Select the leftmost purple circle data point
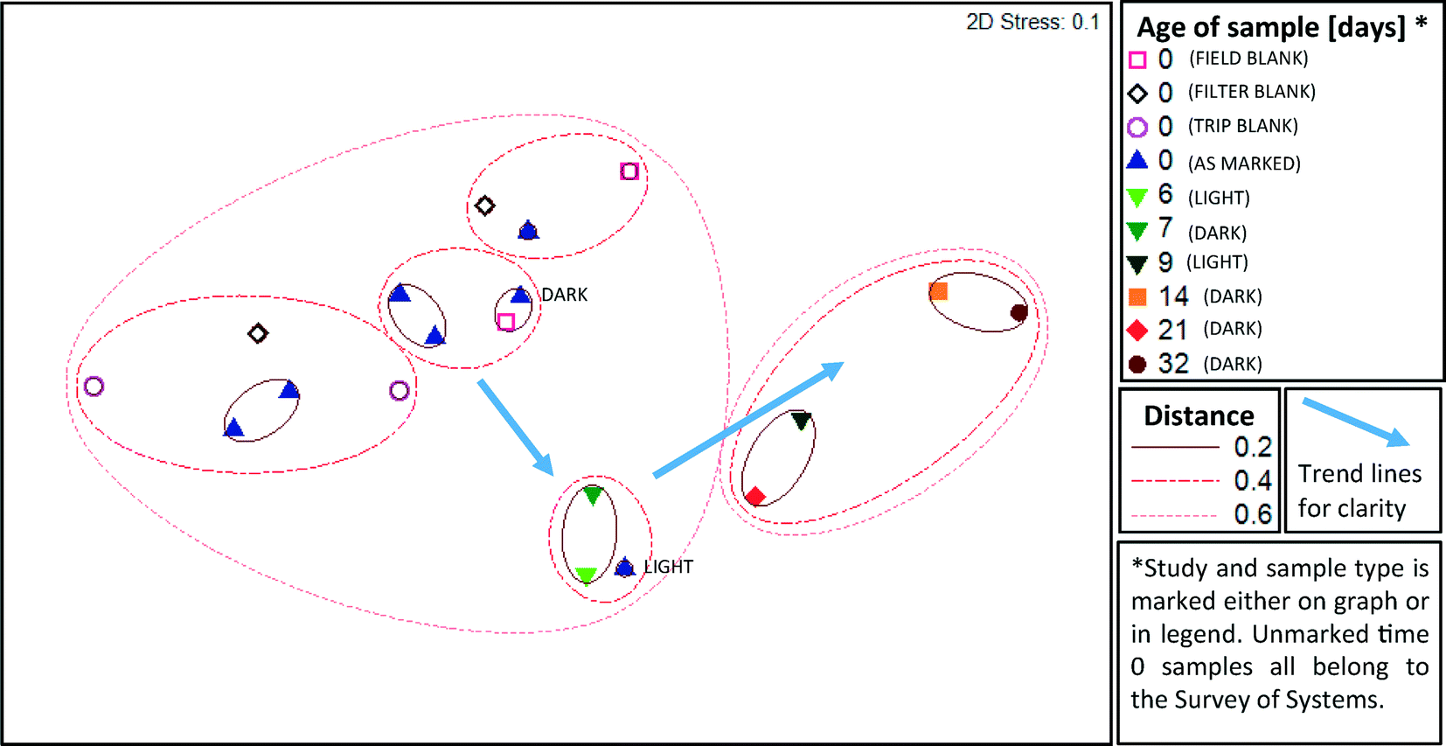Image resolution: width=1446 pixels, height=746 pixels. pos(94,386)
